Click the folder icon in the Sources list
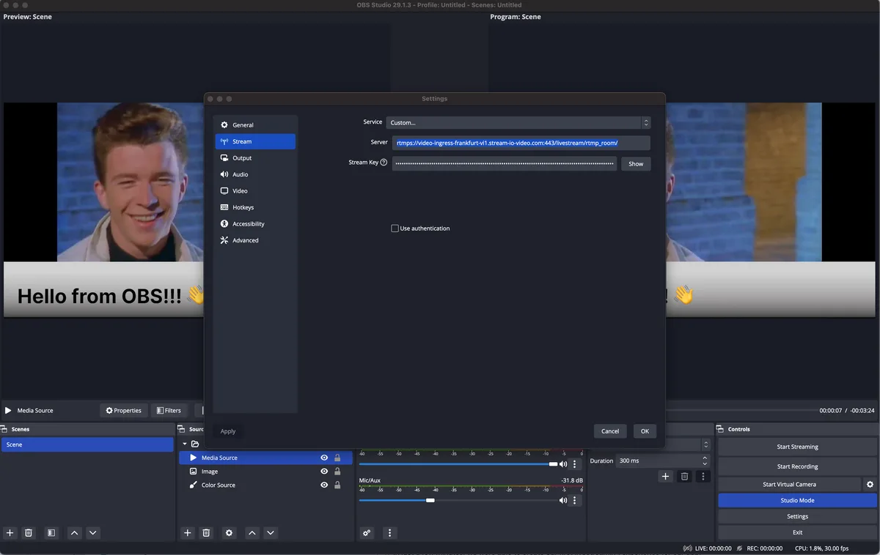The width and height of the screenshot is (880, 555). [195, 444]
